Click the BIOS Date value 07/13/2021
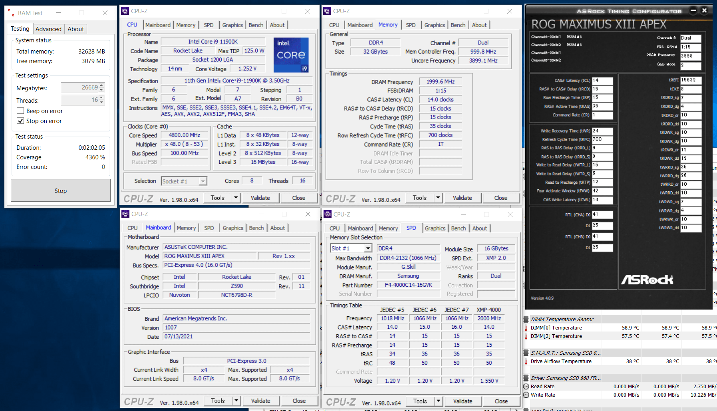Screen dimensions: 717x411 [236, 337]
